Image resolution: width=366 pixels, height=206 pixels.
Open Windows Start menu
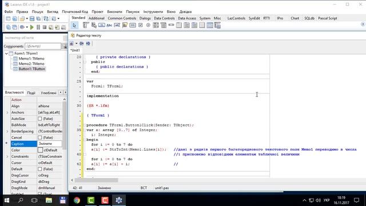click(x=7, y=200)
